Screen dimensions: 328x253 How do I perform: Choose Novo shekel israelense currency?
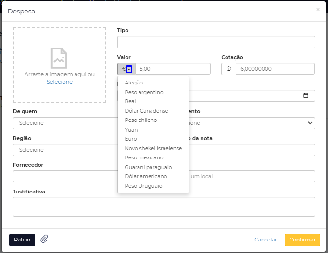coord(153,148)
